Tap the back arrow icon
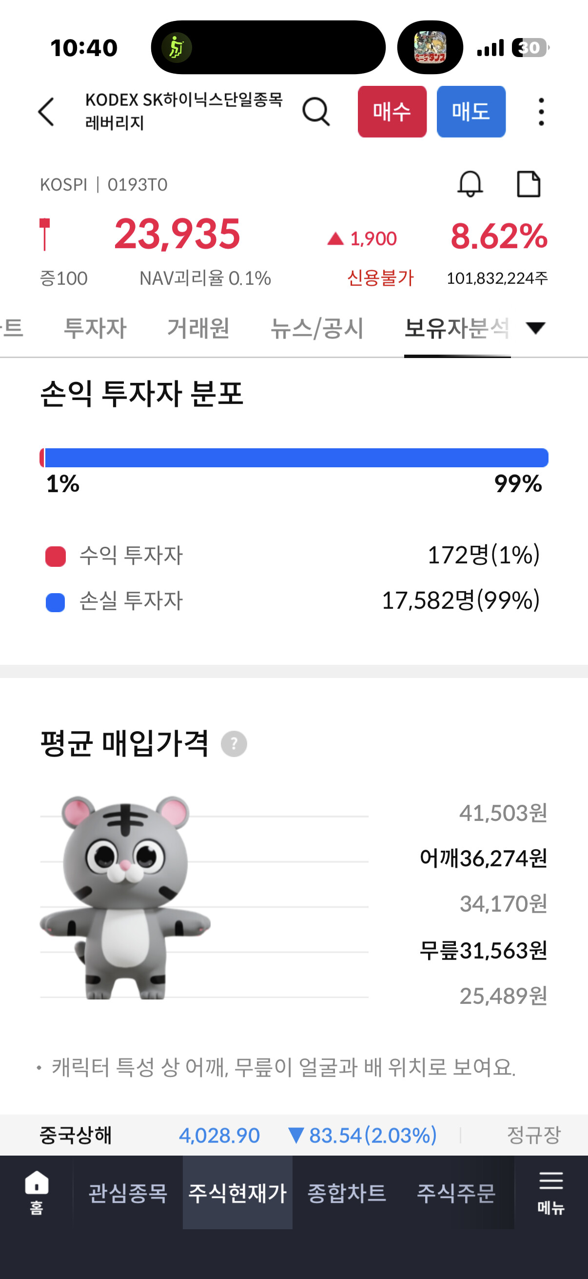 point(46,112)
